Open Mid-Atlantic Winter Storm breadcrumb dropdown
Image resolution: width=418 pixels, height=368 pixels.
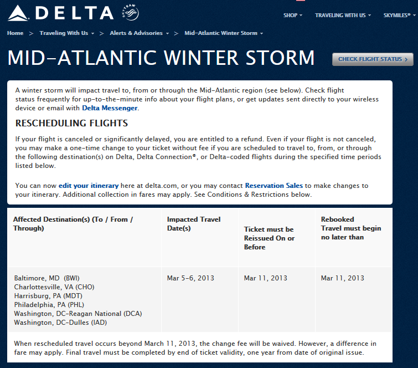click(224, 33)
